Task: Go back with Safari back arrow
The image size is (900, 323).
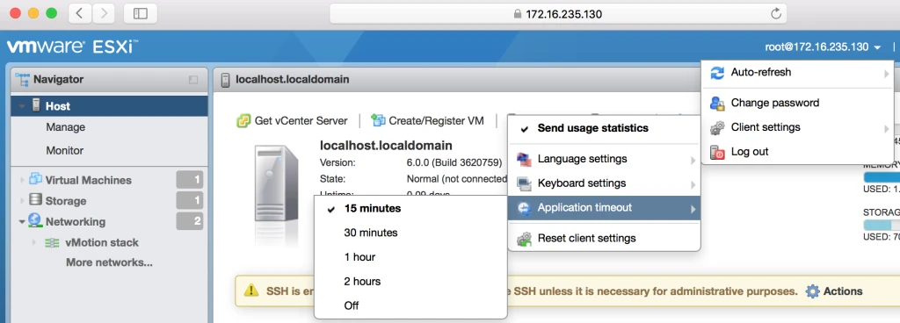Action: coord(79,14)
